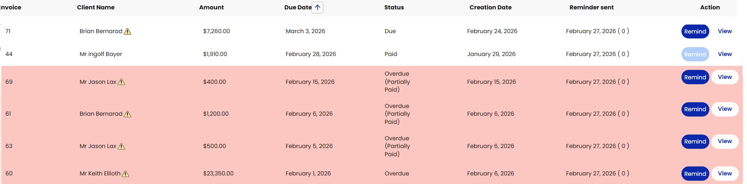Viewport: 747px width, 184px height.
Task: Open View for invoice 61
Action: [724, 109]
